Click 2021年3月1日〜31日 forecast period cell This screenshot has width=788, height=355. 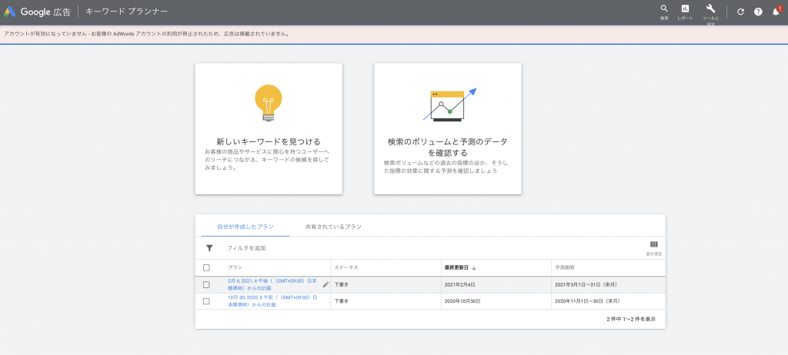[x=586, y=285]
